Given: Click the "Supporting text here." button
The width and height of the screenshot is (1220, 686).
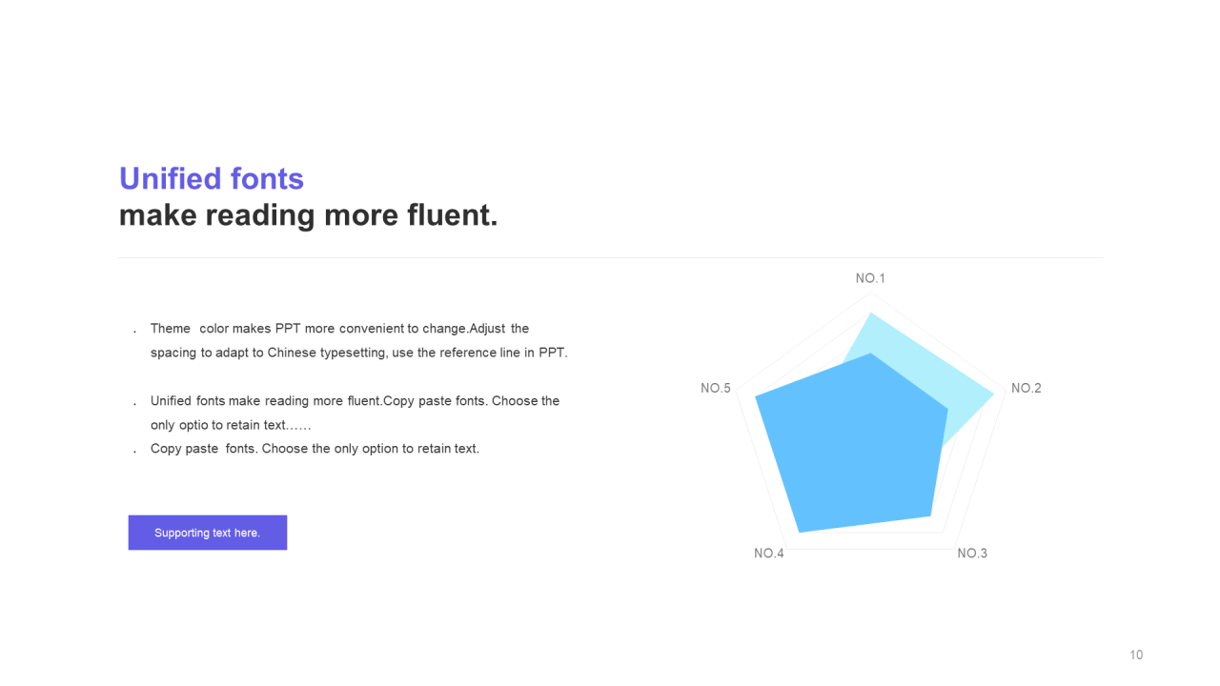Looking at the screenshot, I should coord(208,533).
